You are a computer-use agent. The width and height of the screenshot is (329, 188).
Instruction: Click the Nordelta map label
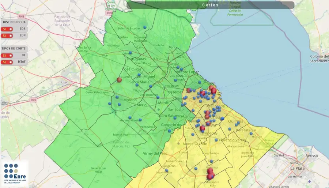158,45
